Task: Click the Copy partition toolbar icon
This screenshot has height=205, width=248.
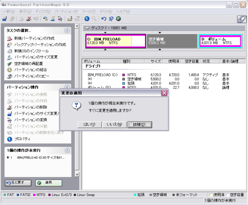Action: (x=12, y=19)
